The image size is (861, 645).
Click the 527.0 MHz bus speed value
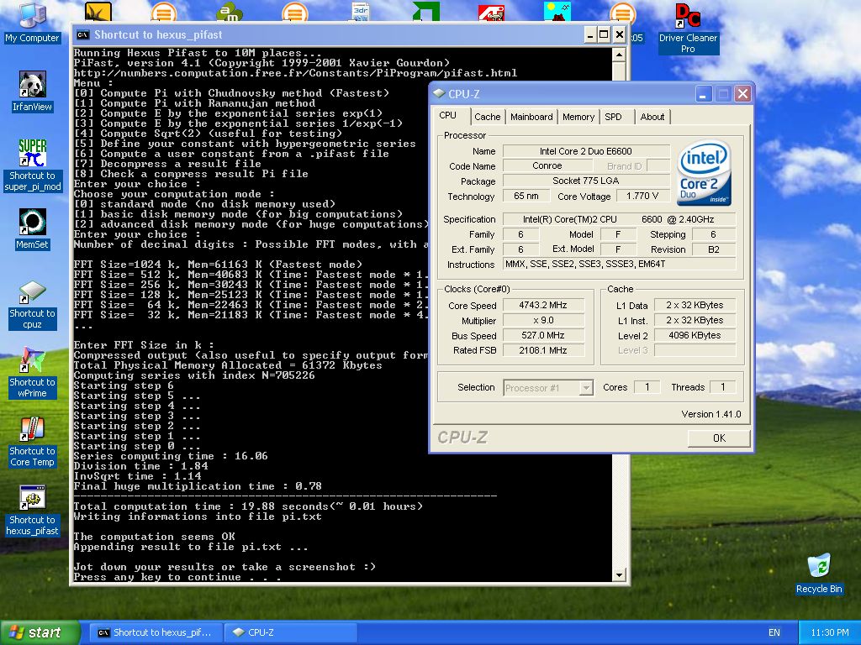click(543, 335)
